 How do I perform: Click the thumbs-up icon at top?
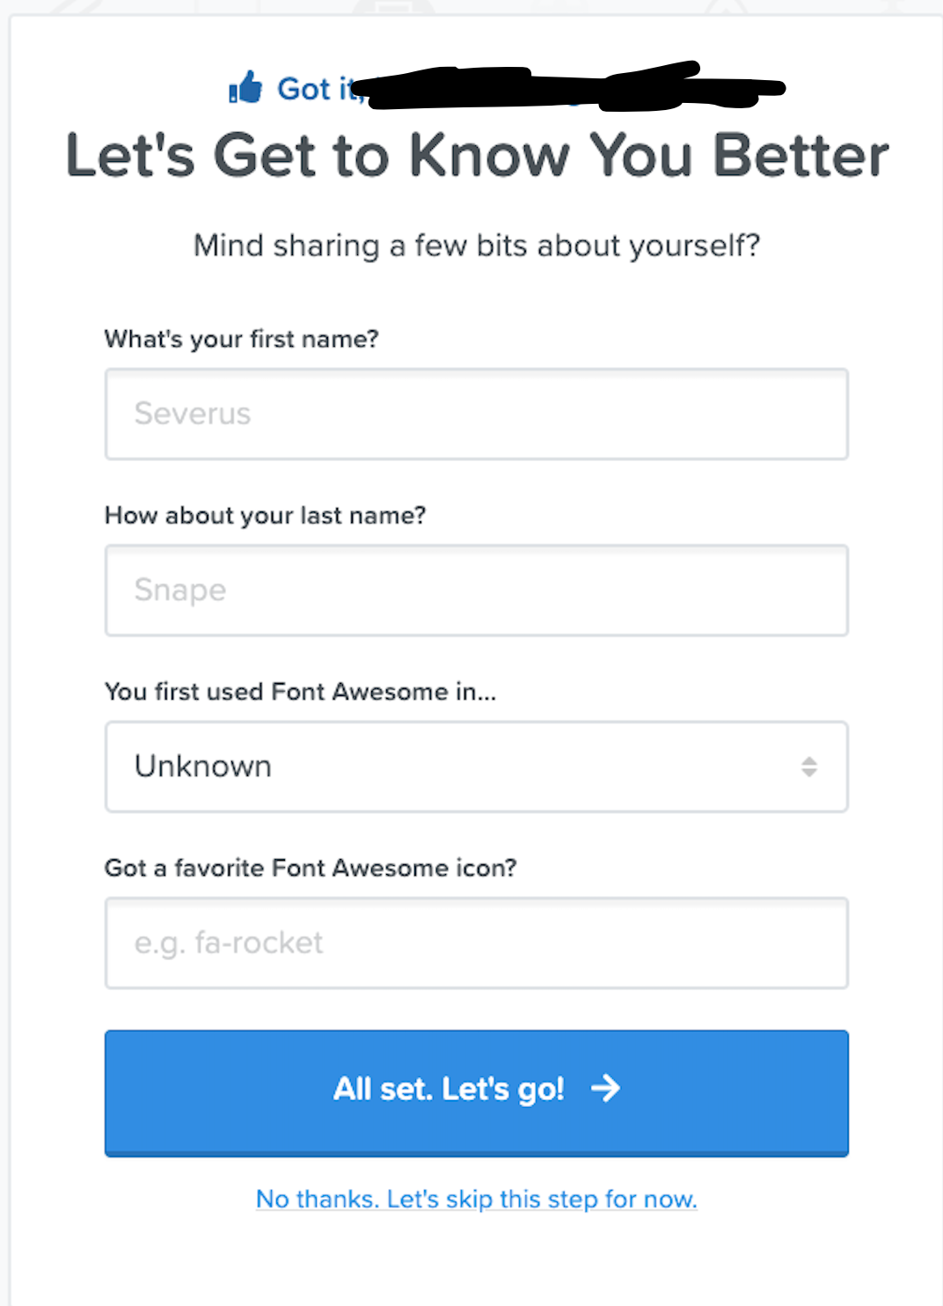tap(245, 87)
